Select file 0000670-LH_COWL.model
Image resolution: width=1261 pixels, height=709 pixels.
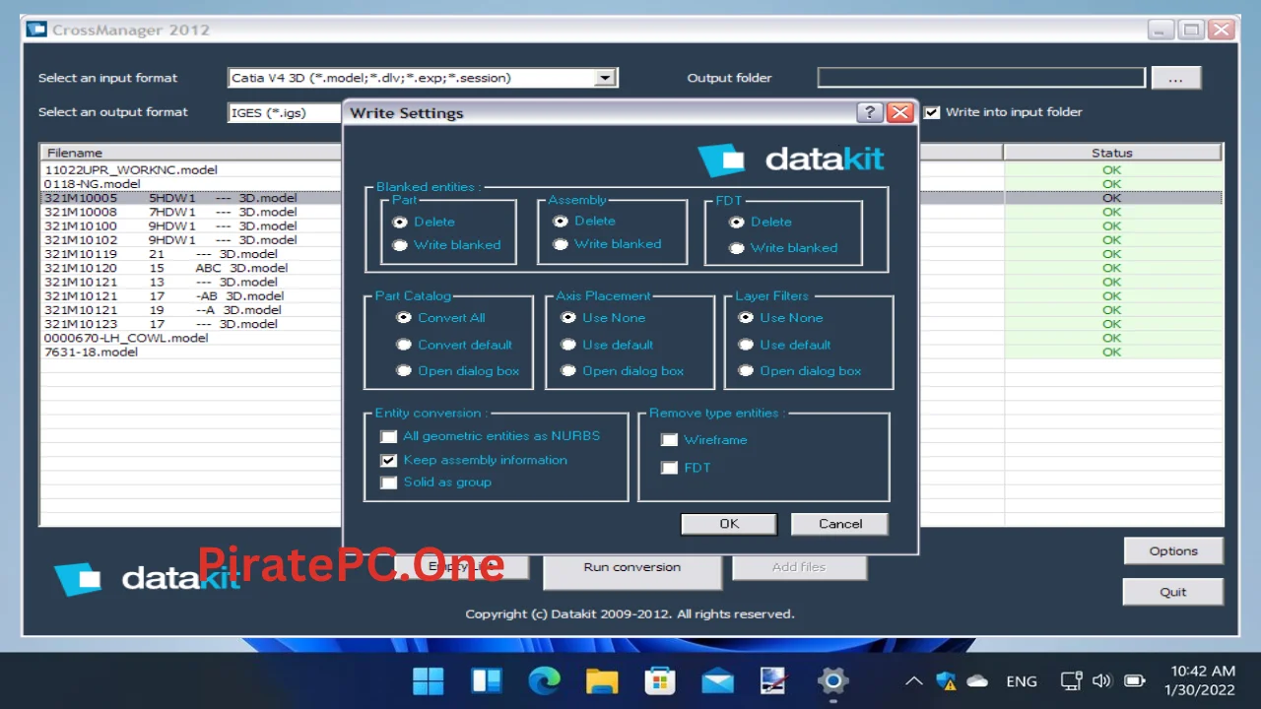tap(126, 338)
